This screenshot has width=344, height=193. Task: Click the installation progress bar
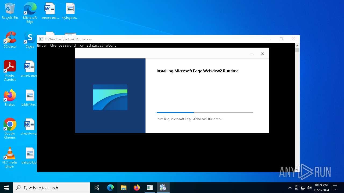[x=205, y=113]
